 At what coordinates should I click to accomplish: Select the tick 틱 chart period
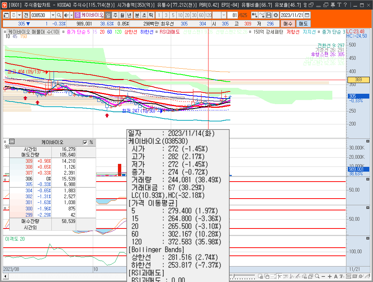[151, 16]
